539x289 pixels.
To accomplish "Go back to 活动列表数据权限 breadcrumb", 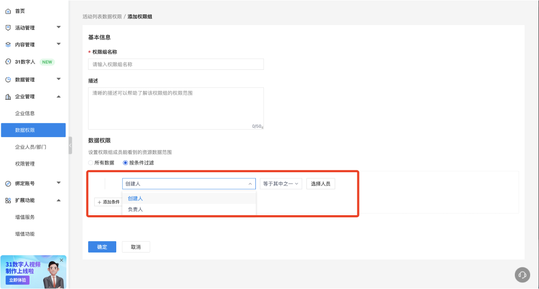I will click(102, 17).
